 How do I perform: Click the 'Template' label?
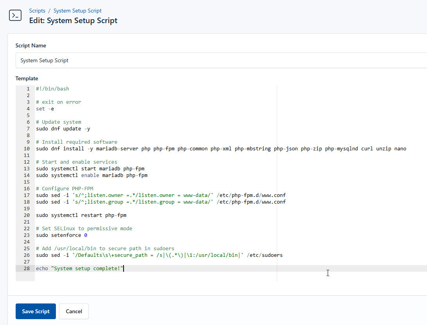point(27,78)
